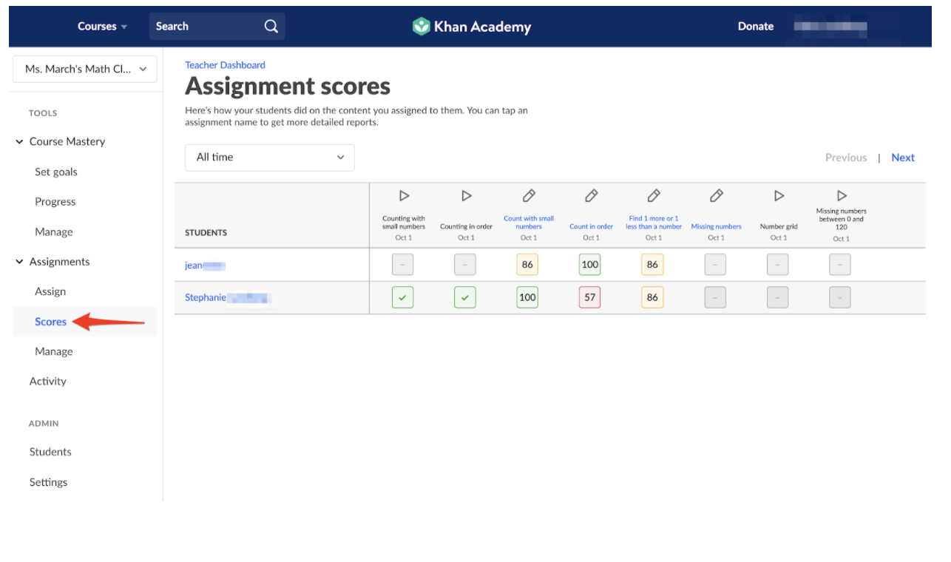
Task: Click the Counting in order column title
Action: (467, 227)
